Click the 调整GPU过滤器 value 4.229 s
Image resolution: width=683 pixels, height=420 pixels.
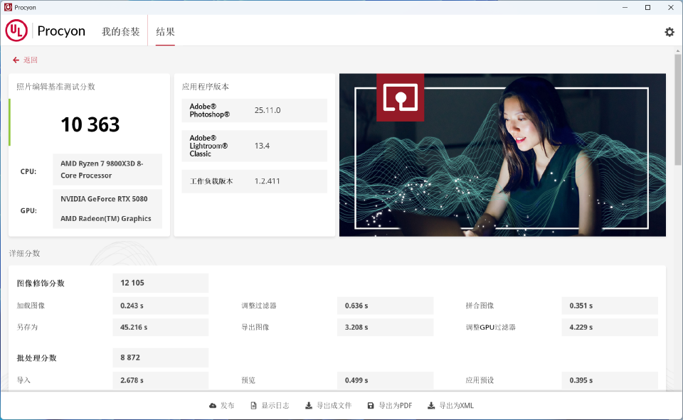click(610, 328)
